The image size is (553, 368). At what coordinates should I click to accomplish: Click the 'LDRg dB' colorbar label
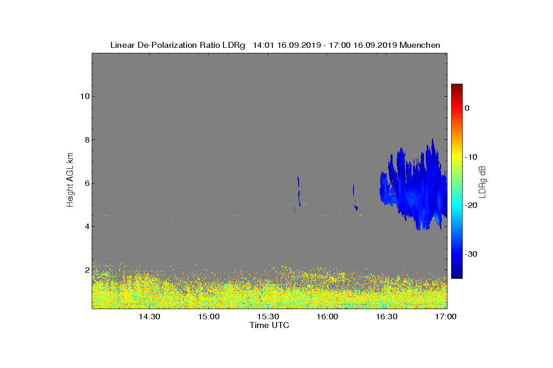pyautogui.click(x=482, y=181)
